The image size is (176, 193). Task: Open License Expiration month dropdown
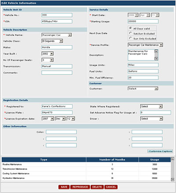point(60,119)
